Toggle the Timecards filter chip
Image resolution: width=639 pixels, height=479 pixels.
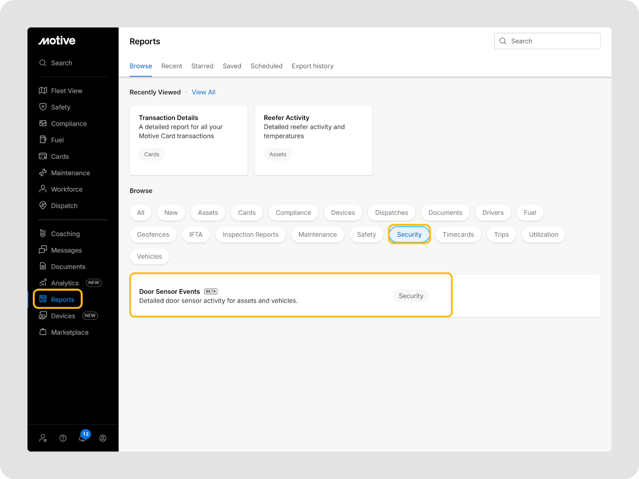click(x=458, y=234)
